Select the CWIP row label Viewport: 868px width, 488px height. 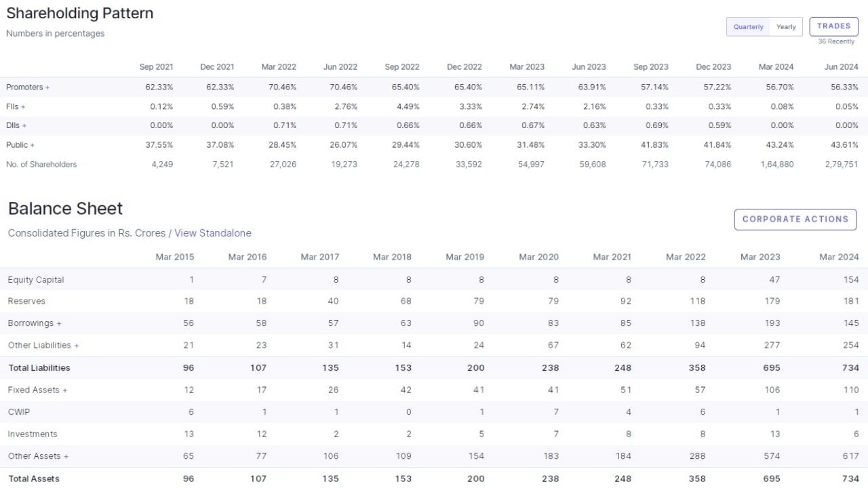point(19,412)
